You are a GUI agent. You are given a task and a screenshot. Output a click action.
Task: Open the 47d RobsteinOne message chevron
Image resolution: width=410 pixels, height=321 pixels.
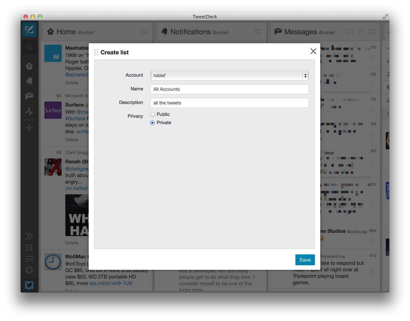[x=373, y=273]
